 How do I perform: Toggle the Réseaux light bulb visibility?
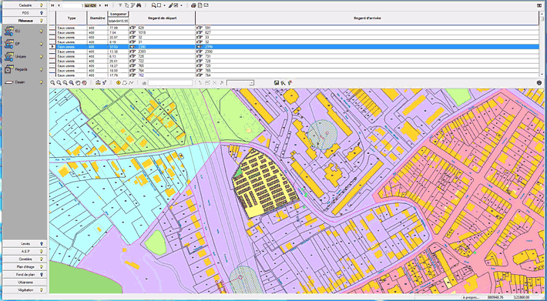click(42, 21)
